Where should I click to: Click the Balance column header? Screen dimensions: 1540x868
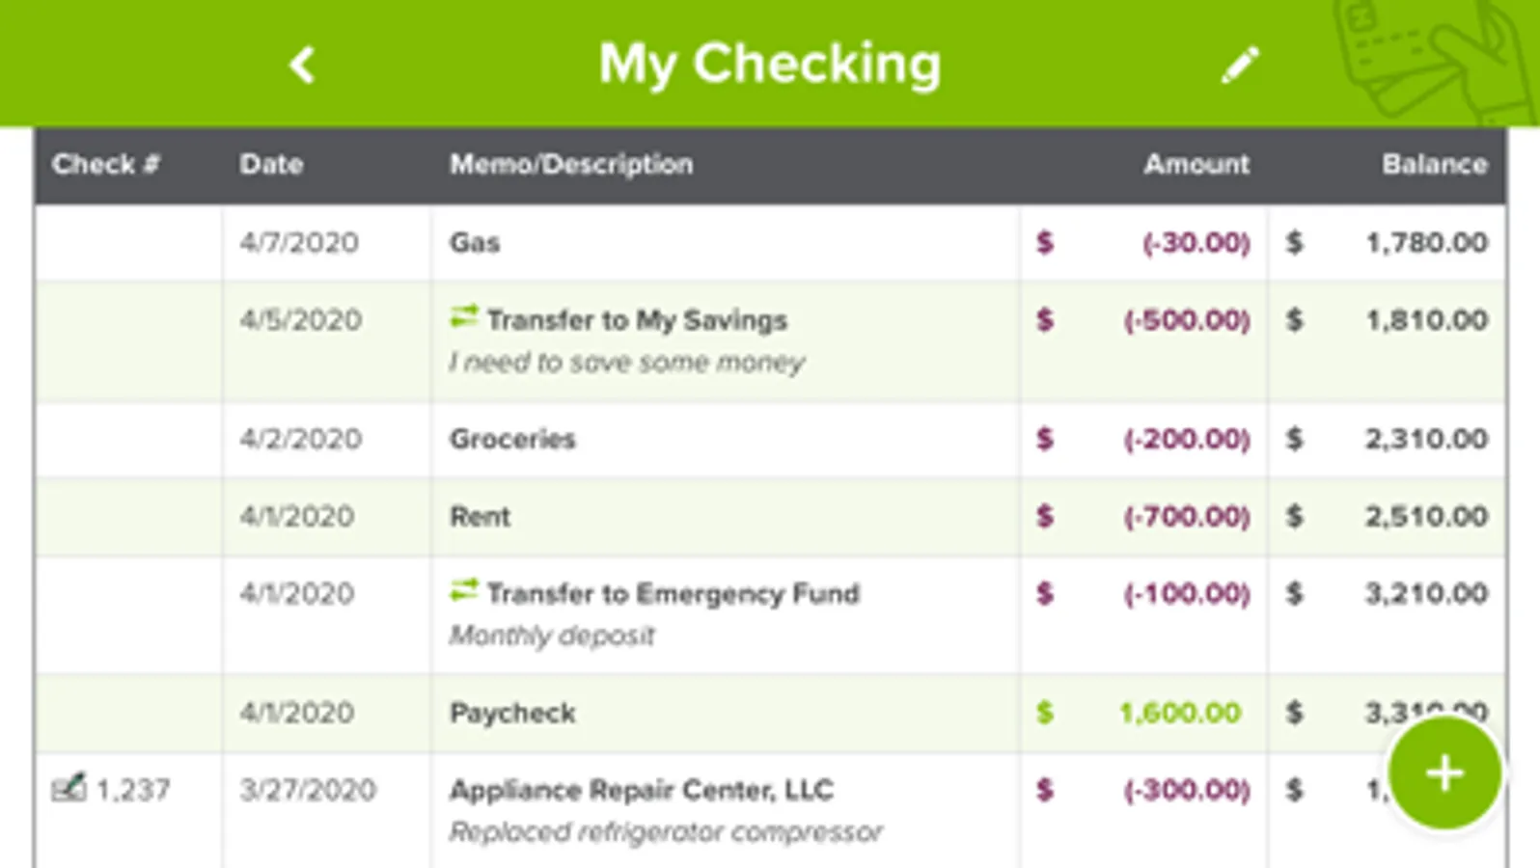click(1436, 164)
